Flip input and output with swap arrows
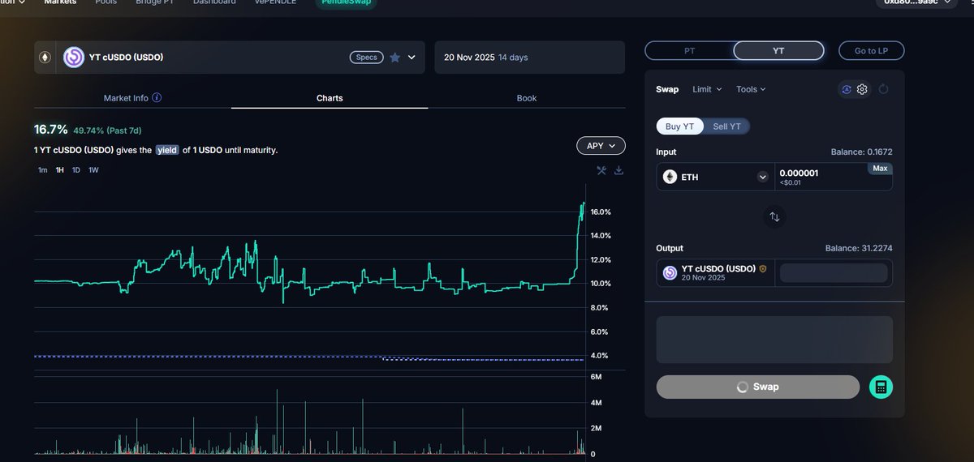Viewport: 974px width, 462px height. click(x=774, y=216)
